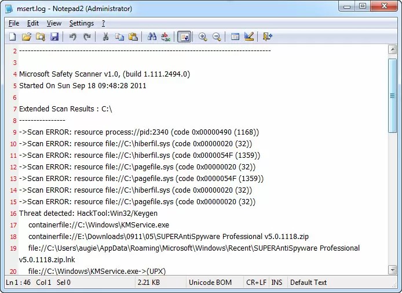This screenshot has width=402, height=293.
Task: Click the Cut scissors icon
Action: coord(105,37)
